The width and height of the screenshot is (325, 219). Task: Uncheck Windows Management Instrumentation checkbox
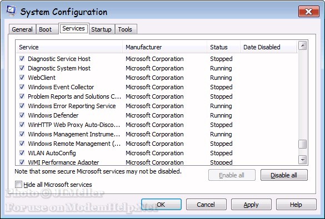tap(22, 134)
